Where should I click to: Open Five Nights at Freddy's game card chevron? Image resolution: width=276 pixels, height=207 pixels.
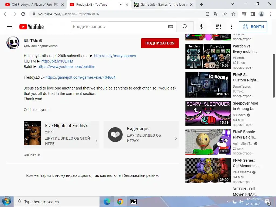pyautogui.click(x=96, y=141)
